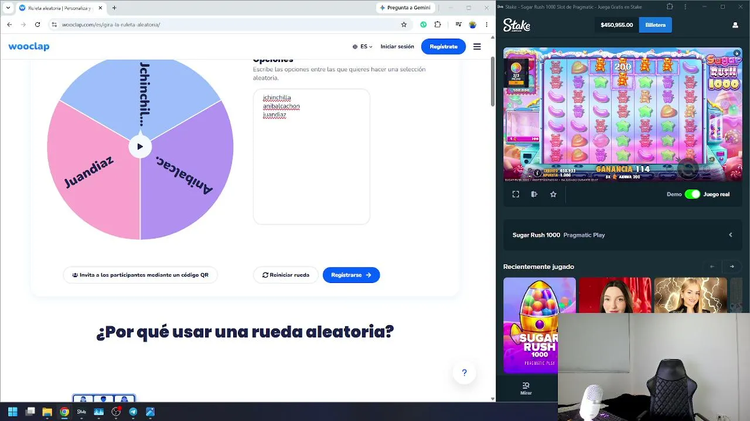Show next recently played games arrow
This screenshot has width=750, height=421.
pyautogui.click(x=732, y=267)
